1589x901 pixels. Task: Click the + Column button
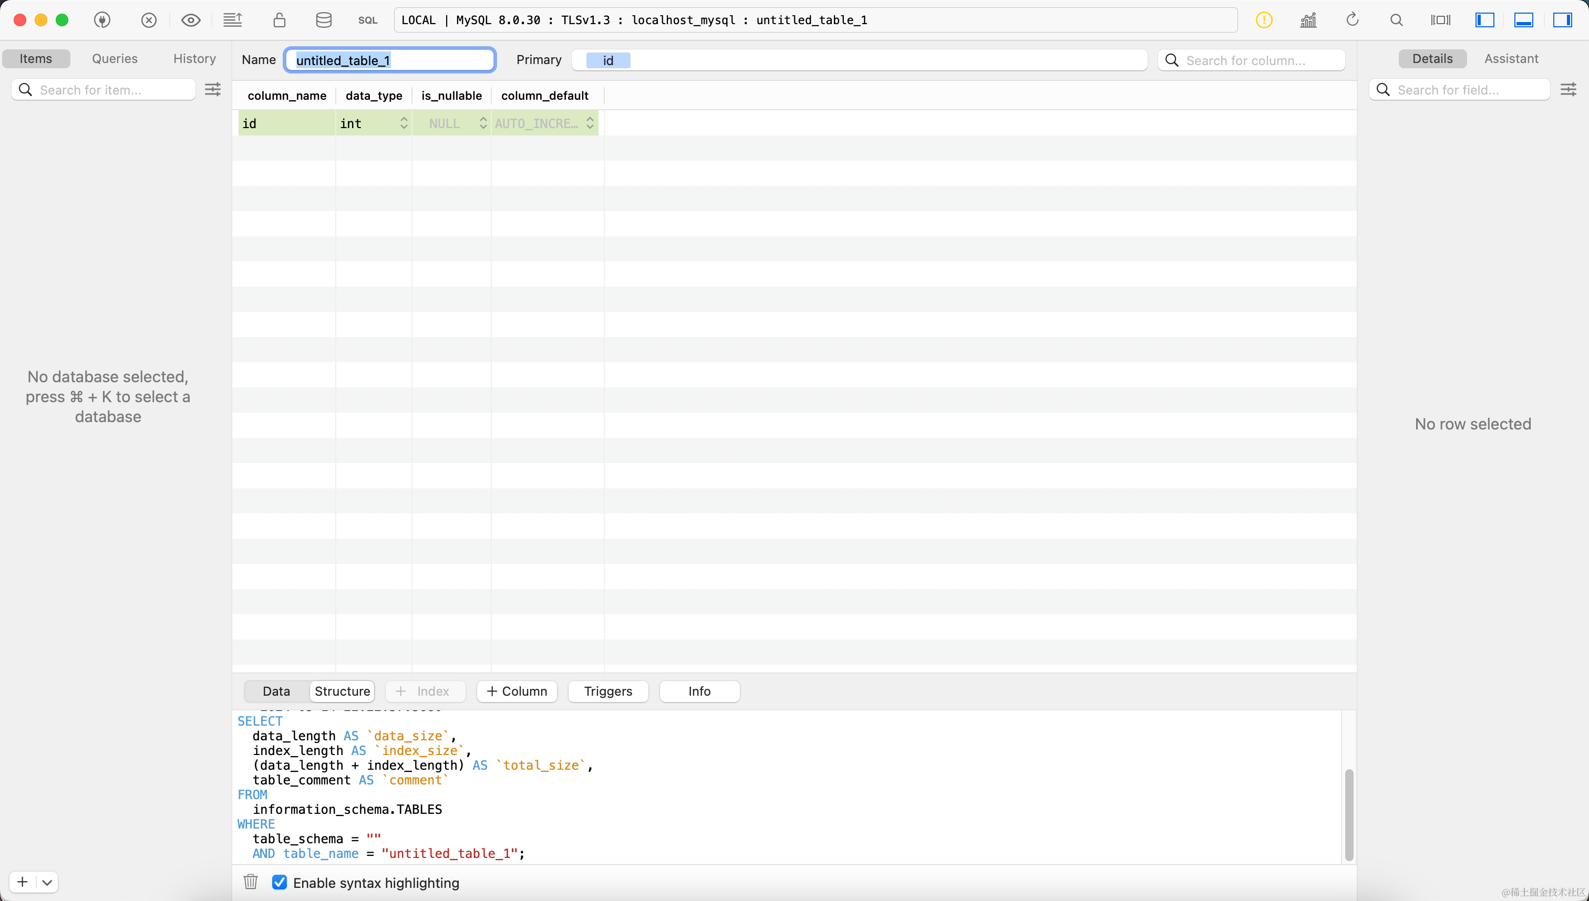click(x=517, y=691)
